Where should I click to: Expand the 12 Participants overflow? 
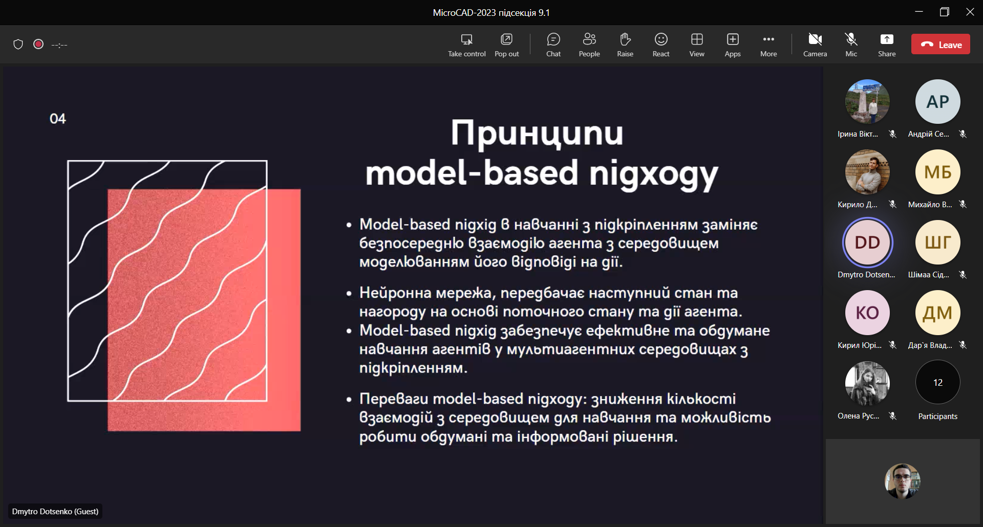937,383
